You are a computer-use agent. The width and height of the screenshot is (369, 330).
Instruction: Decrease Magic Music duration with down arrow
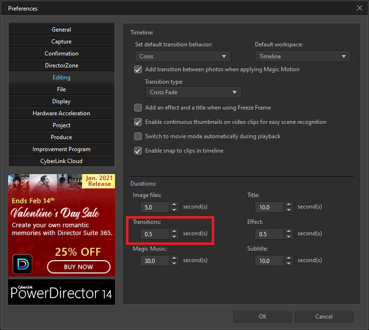click(x=174, y=264)
